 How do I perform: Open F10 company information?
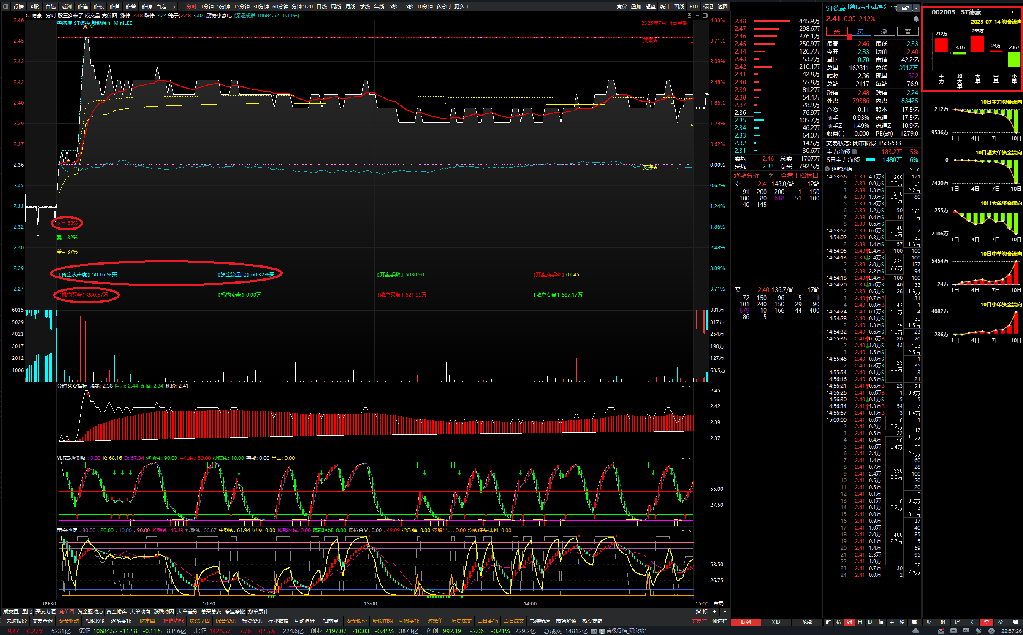pos(694,6)
